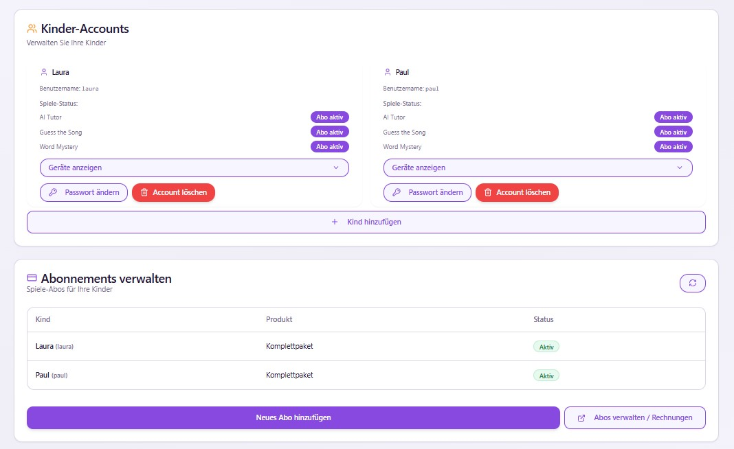
Task: Click the Aktiv status badge for Paul's Komplettpaket
Action: (546, 375)
